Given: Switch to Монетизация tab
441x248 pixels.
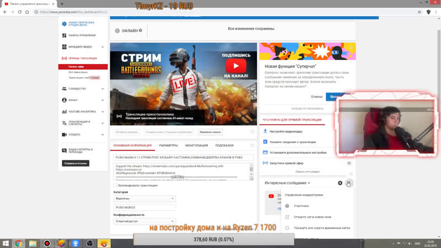Looking at the screenshot, I should pyautogui.click(x=196, y=145).
